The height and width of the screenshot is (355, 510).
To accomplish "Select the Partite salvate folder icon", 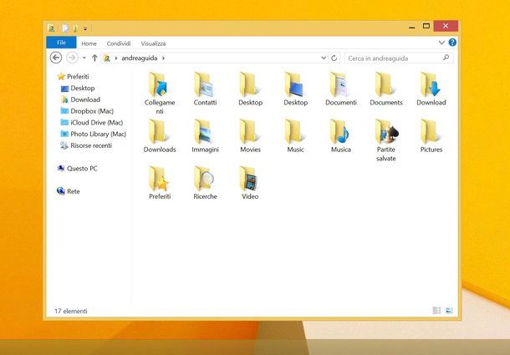I will point(386,131).
